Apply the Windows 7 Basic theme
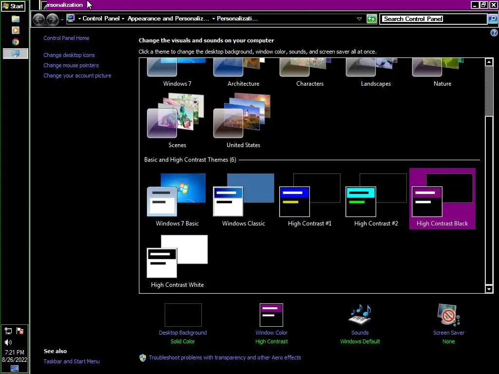 pyautogui.click(x=177, y=199)
